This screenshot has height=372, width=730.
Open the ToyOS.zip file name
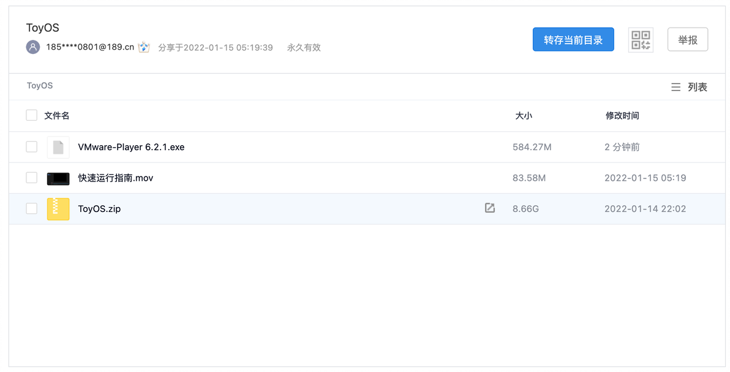pos(99,209)
